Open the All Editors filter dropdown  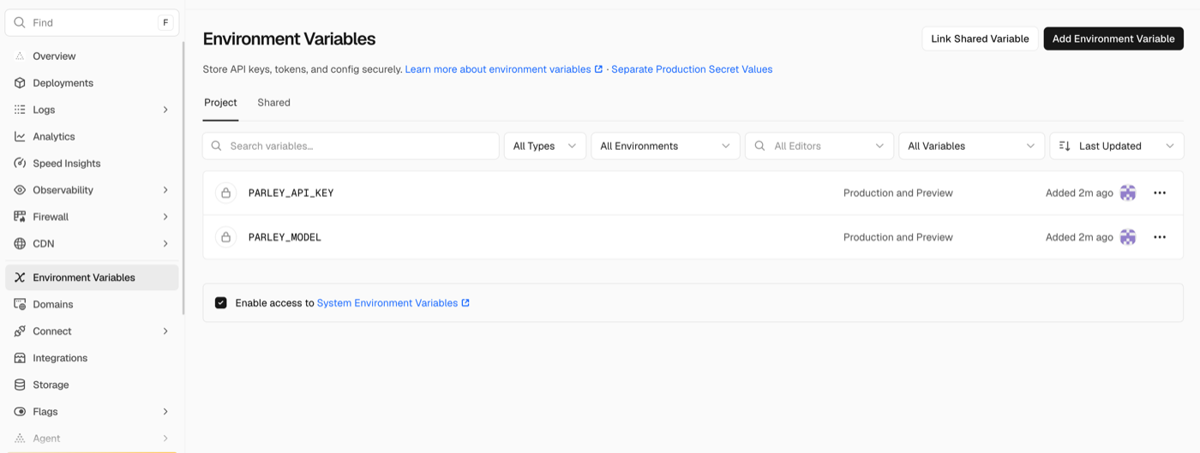point(819,146)
